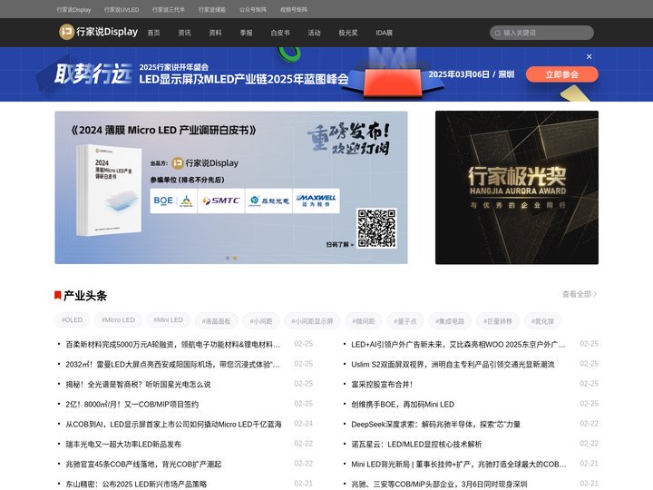
Task: Click the 立即参会 button
Action: click(561, 74)
